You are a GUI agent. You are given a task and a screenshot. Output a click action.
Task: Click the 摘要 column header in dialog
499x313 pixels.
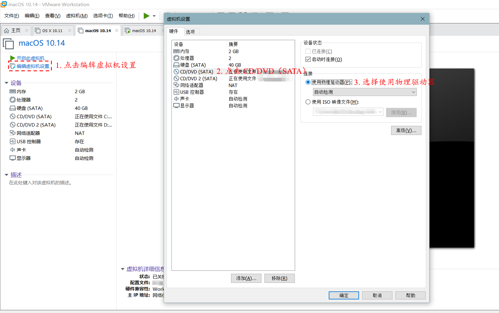pyautogui.click(x=261, y=44)
